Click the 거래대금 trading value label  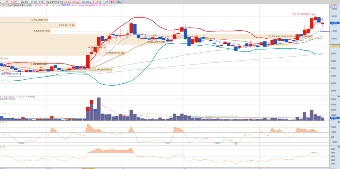pyautogui.click(x=31, y=97)
